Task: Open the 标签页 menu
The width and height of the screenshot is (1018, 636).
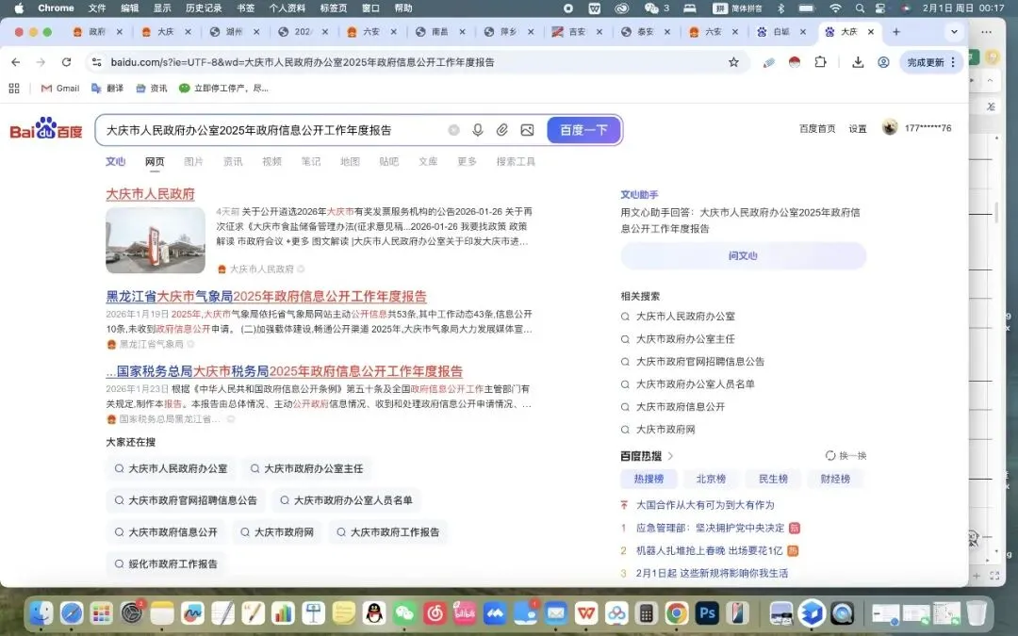Action: 334,8
